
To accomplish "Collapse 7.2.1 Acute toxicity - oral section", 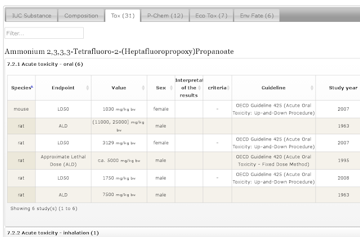I will 45,64.
